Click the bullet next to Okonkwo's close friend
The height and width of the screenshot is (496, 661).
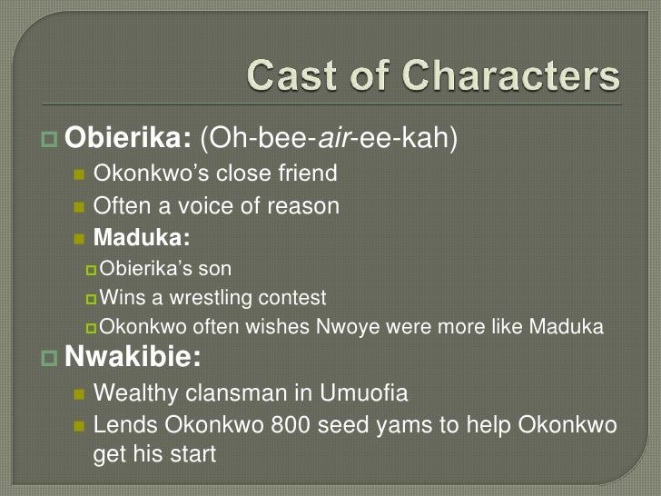(79, 174)
